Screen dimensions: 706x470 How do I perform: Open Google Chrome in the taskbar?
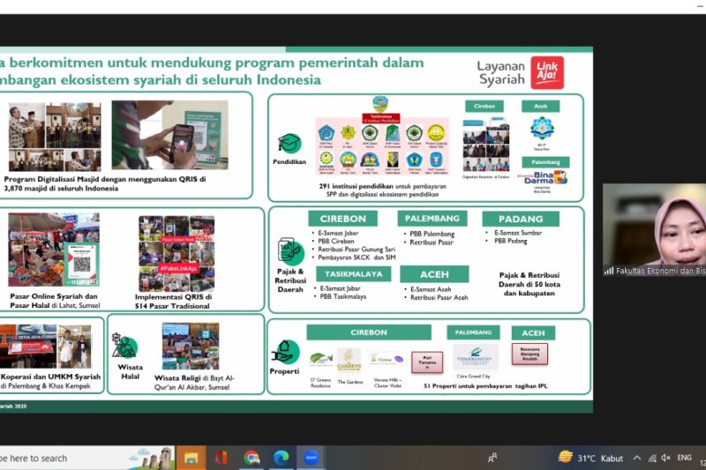252,458
